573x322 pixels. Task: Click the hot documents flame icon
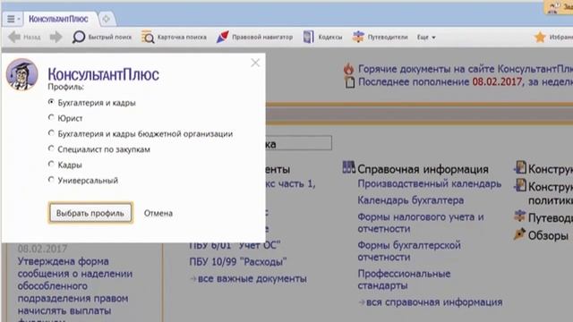tap(349, 69)
